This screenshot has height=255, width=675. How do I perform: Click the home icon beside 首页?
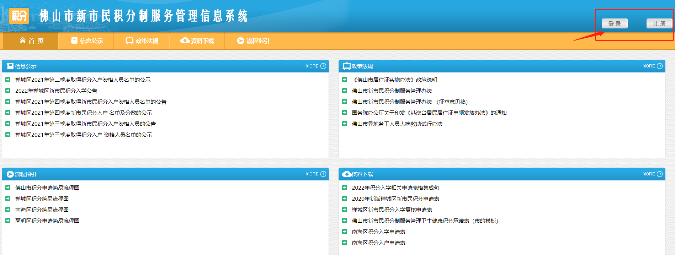(23, 40)
